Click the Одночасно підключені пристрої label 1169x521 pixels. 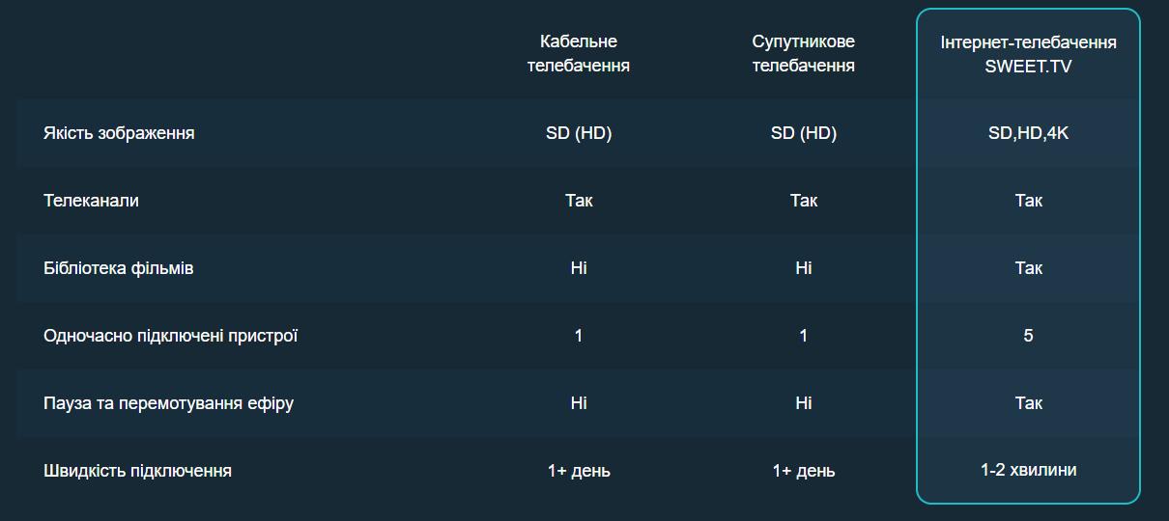click(x=170, y=336)
